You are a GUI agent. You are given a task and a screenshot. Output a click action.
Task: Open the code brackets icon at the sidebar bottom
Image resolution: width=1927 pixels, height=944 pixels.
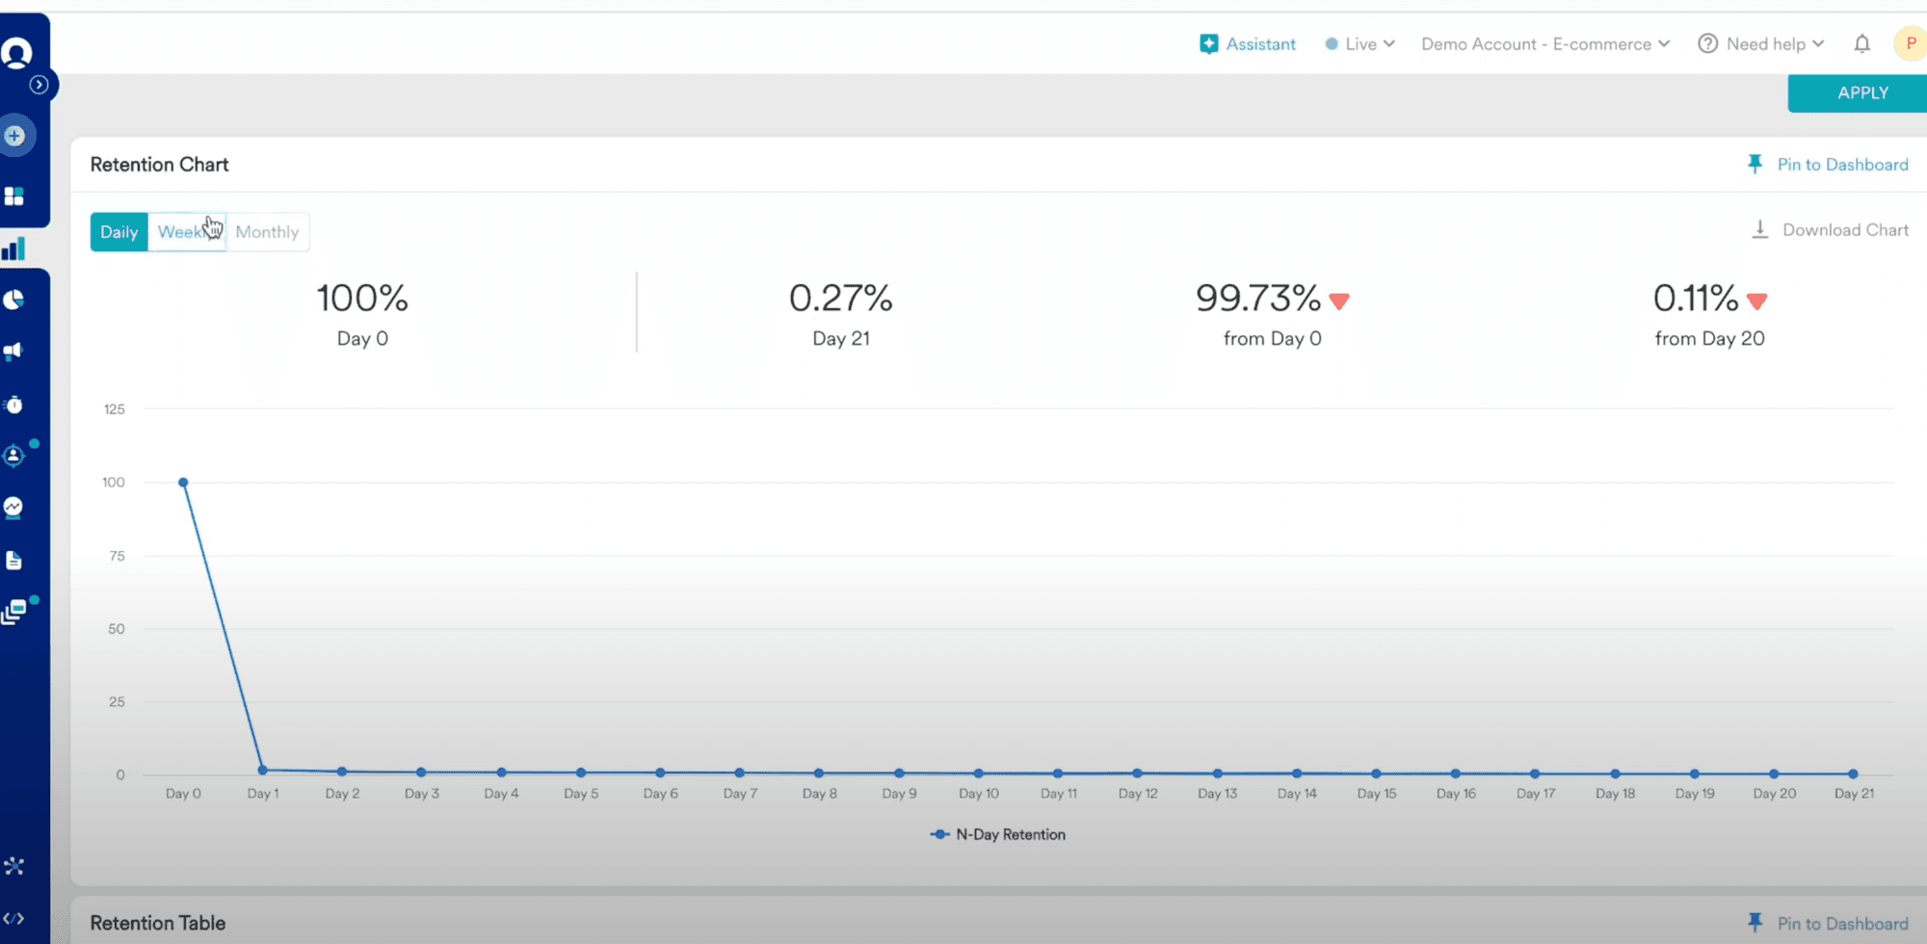click(x=13, y=918)
